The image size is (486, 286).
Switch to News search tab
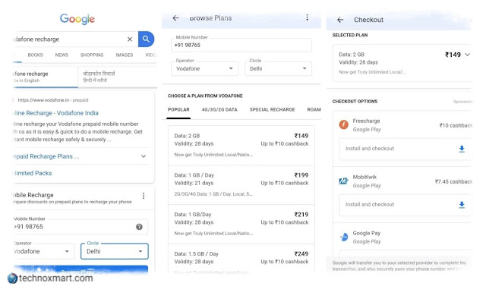point(62,55)
